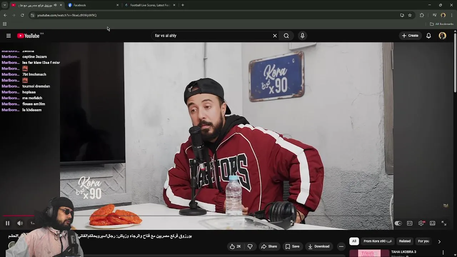Image resolution: width=457 pixels, height=257 pixels.
Task: Open TAHA LKOBRA 3 thumbnail
Action: coord(369,253)
